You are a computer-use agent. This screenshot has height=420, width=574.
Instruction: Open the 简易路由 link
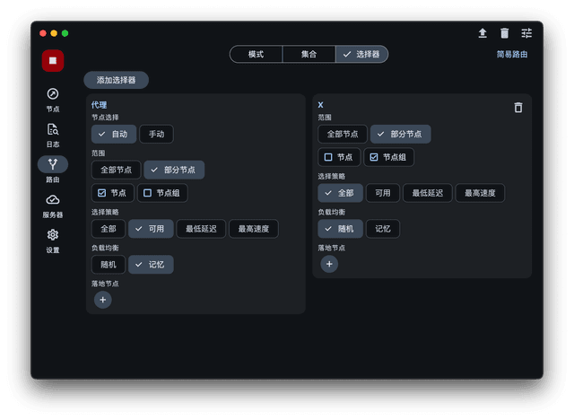pos(512,54)
